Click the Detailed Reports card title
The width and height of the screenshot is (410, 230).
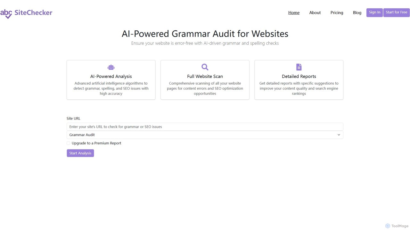(x=299, y=76)
